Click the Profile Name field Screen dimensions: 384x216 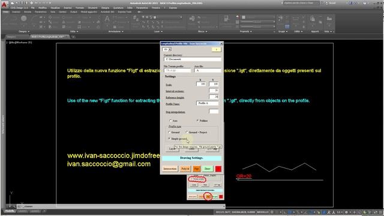[207, 103]
